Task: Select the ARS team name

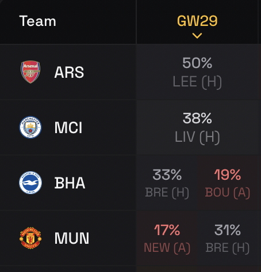Action: (69, 73)
